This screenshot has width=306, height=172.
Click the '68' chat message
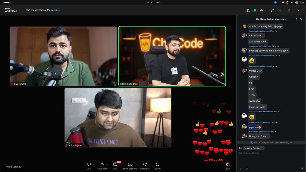click(251, 83)
